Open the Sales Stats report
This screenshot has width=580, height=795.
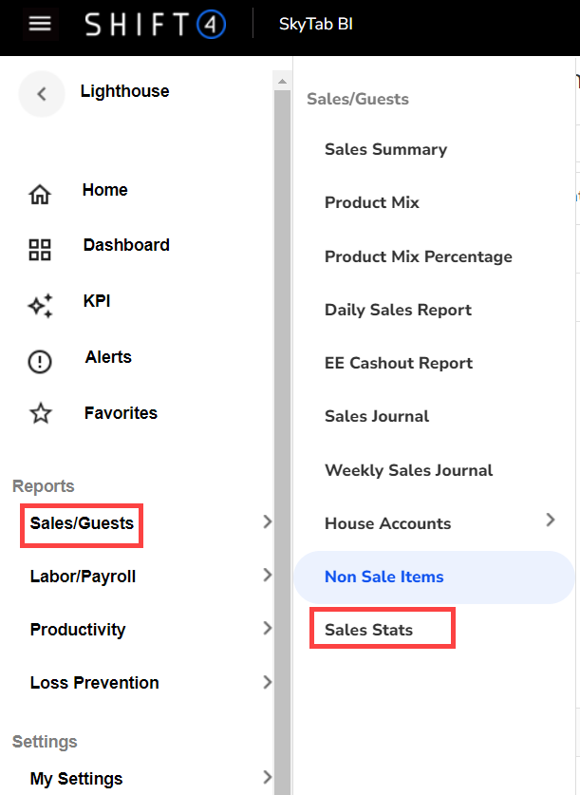pos(368,630)
